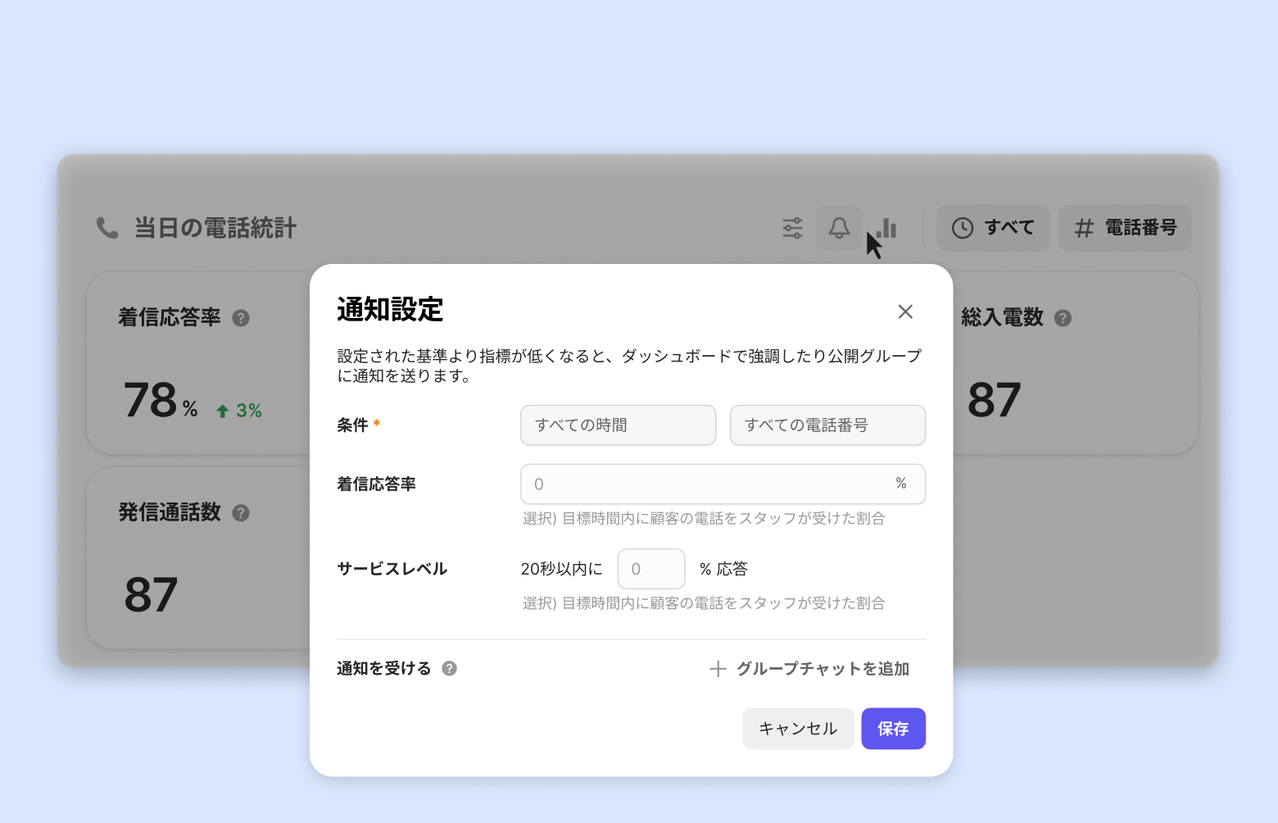
Task: Click the 87 value in 総入電数 card
Action: pyautogui.click(x=995, y=401)
